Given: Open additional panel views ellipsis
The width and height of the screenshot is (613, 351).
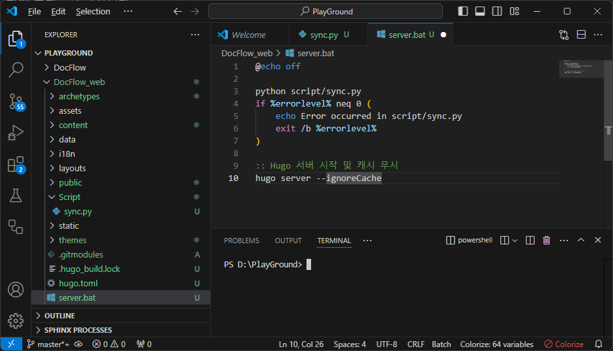Looking at the screenshot, I should (x=367, y=241).
